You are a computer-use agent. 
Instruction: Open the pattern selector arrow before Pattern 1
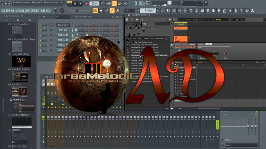(138, 10)
